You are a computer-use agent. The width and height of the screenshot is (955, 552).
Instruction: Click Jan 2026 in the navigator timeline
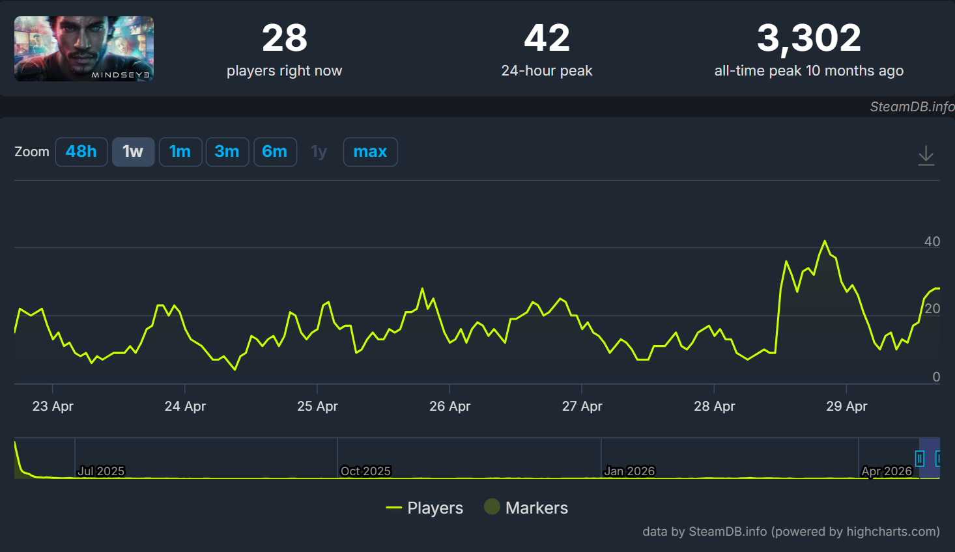629,471
